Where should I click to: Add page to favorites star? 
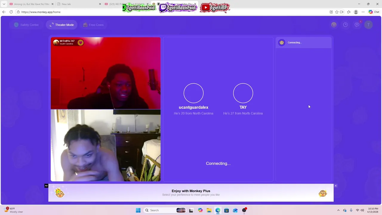pyautogui.click(x=337, y=12)
